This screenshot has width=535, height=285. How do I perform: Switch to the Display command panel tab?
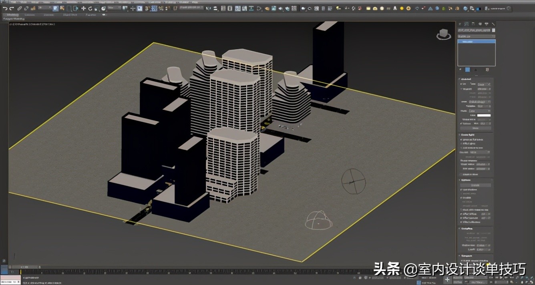pyautogui.click(x=486, y=24)
